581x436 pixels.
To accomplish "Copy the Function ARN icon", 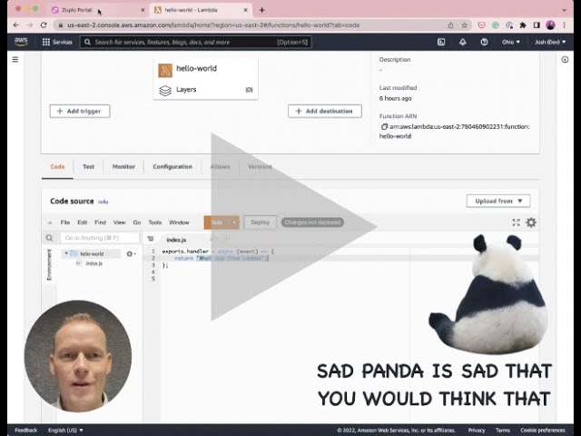I will [384, 127].
